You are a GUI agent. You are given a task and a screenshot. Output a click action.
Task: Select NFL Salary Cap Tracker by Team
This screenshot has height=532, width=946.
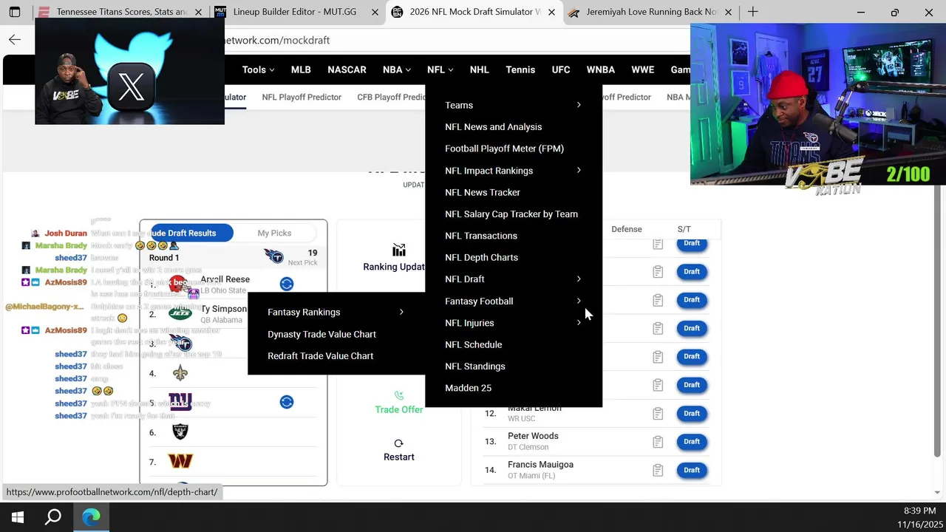(511, 214)
